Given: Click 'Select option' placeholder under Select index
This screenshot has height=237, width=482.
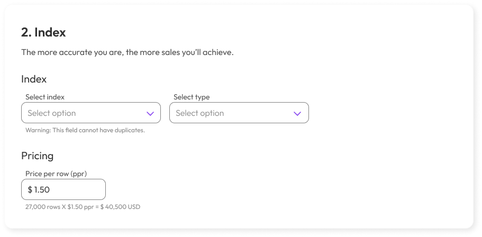Looking at the screenshot, I should 52,113.
